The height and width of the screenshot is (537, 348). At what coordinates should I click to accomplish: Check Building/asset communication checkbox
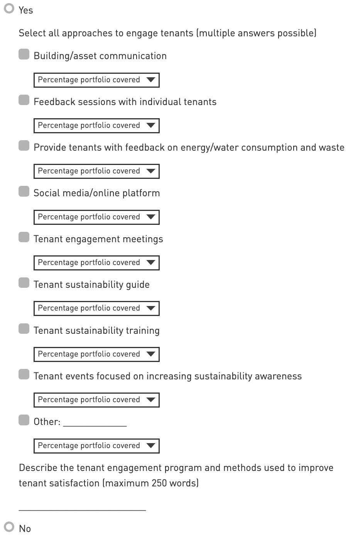[24, 54]
